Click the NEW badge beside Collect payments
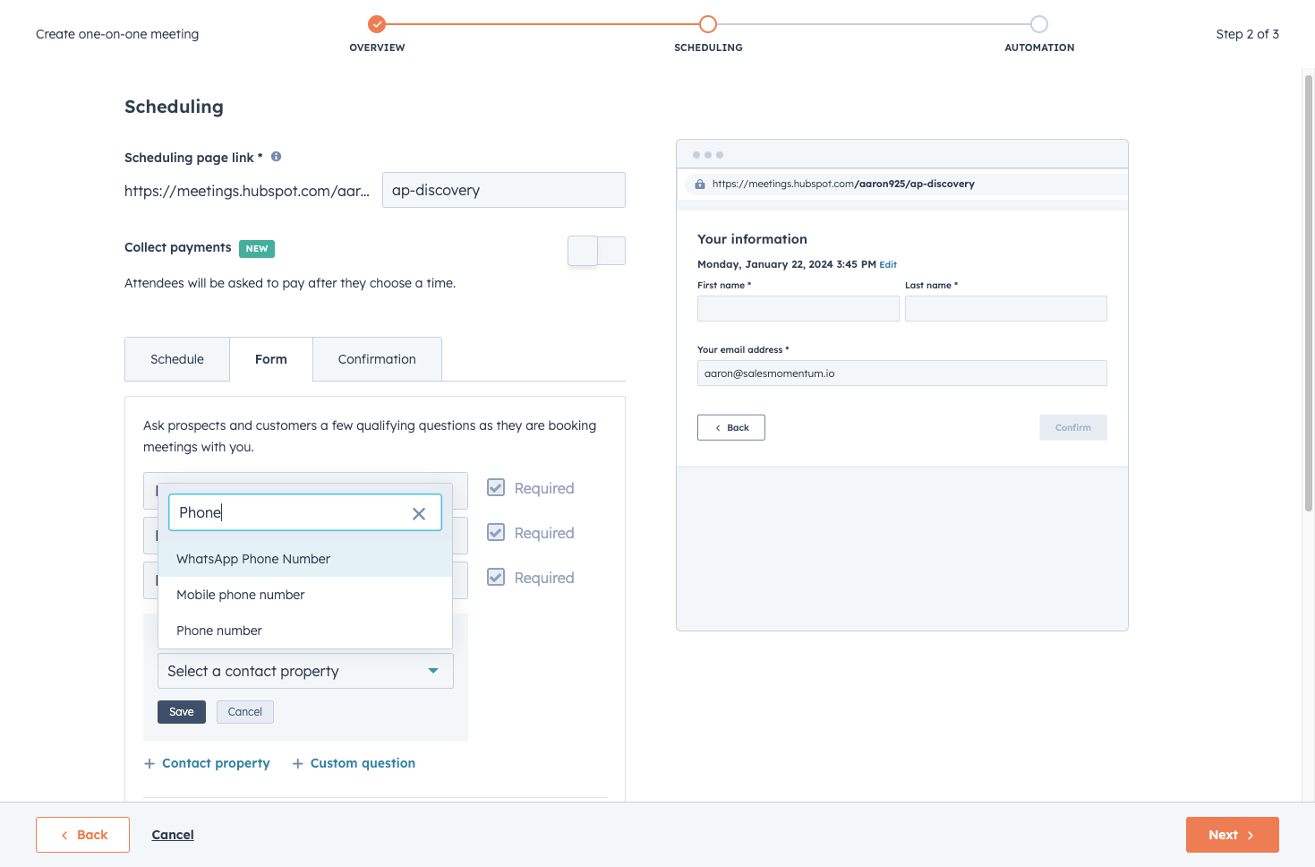Screen dimensions: 1315x867 [x=257, y=249]
